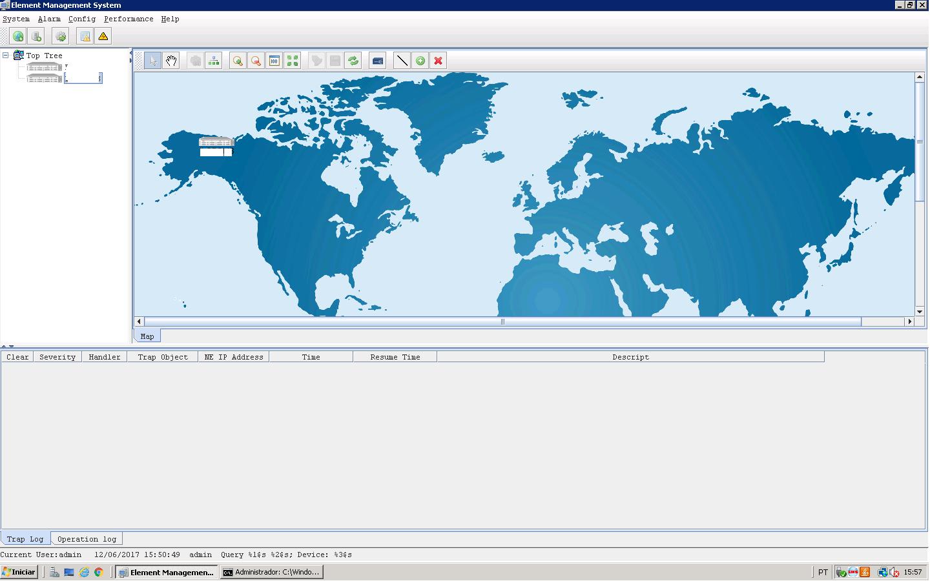
Task: Select the line drawing tool
Action: point(402,61)
